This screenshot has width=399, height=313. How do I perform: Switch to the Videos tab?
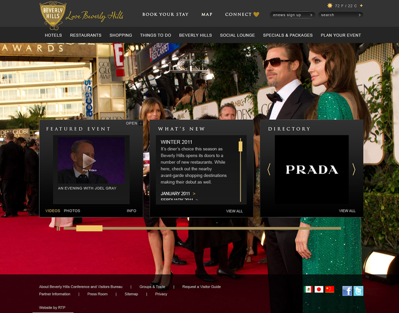point(53,211)
